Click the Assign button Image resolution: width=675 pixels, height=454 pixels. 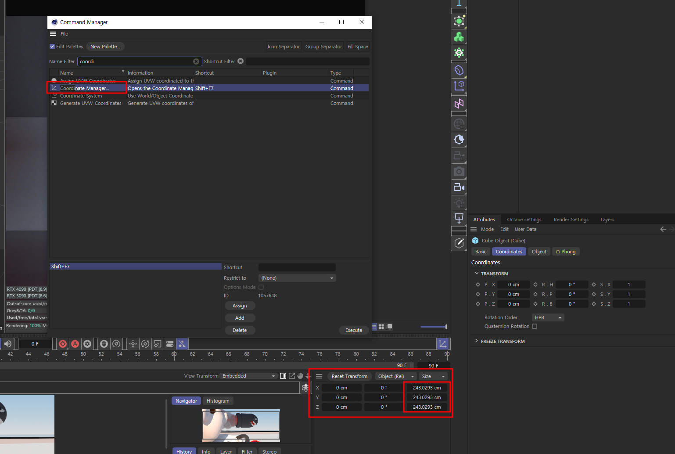coord(240,306)
